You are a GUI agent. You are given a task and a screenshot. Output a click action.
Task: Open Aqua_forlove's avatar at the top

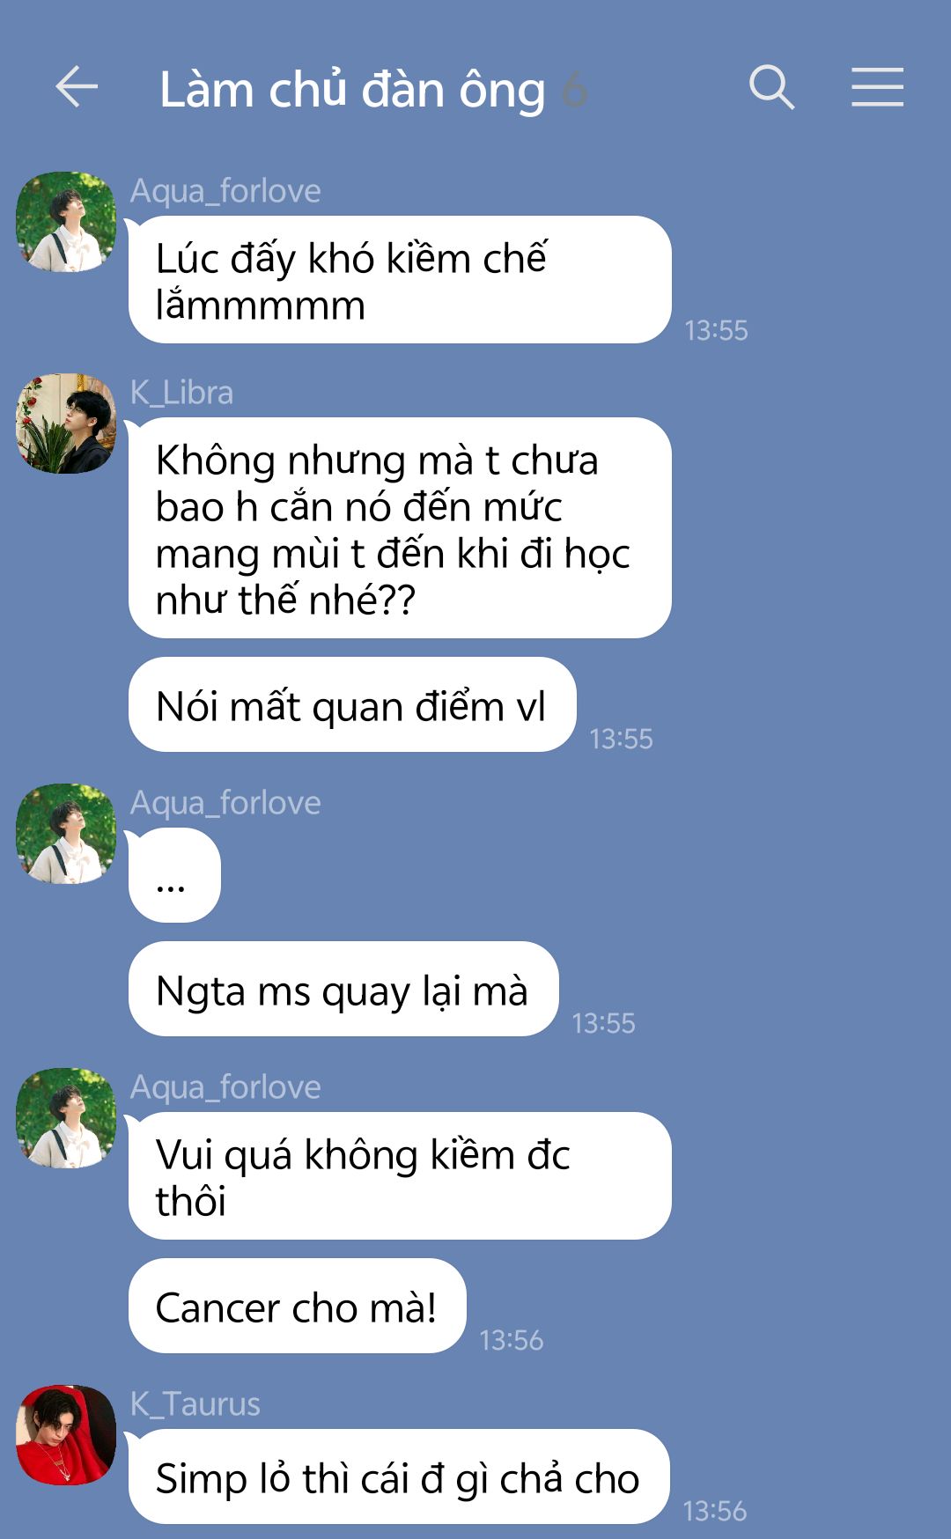(66, 222)
